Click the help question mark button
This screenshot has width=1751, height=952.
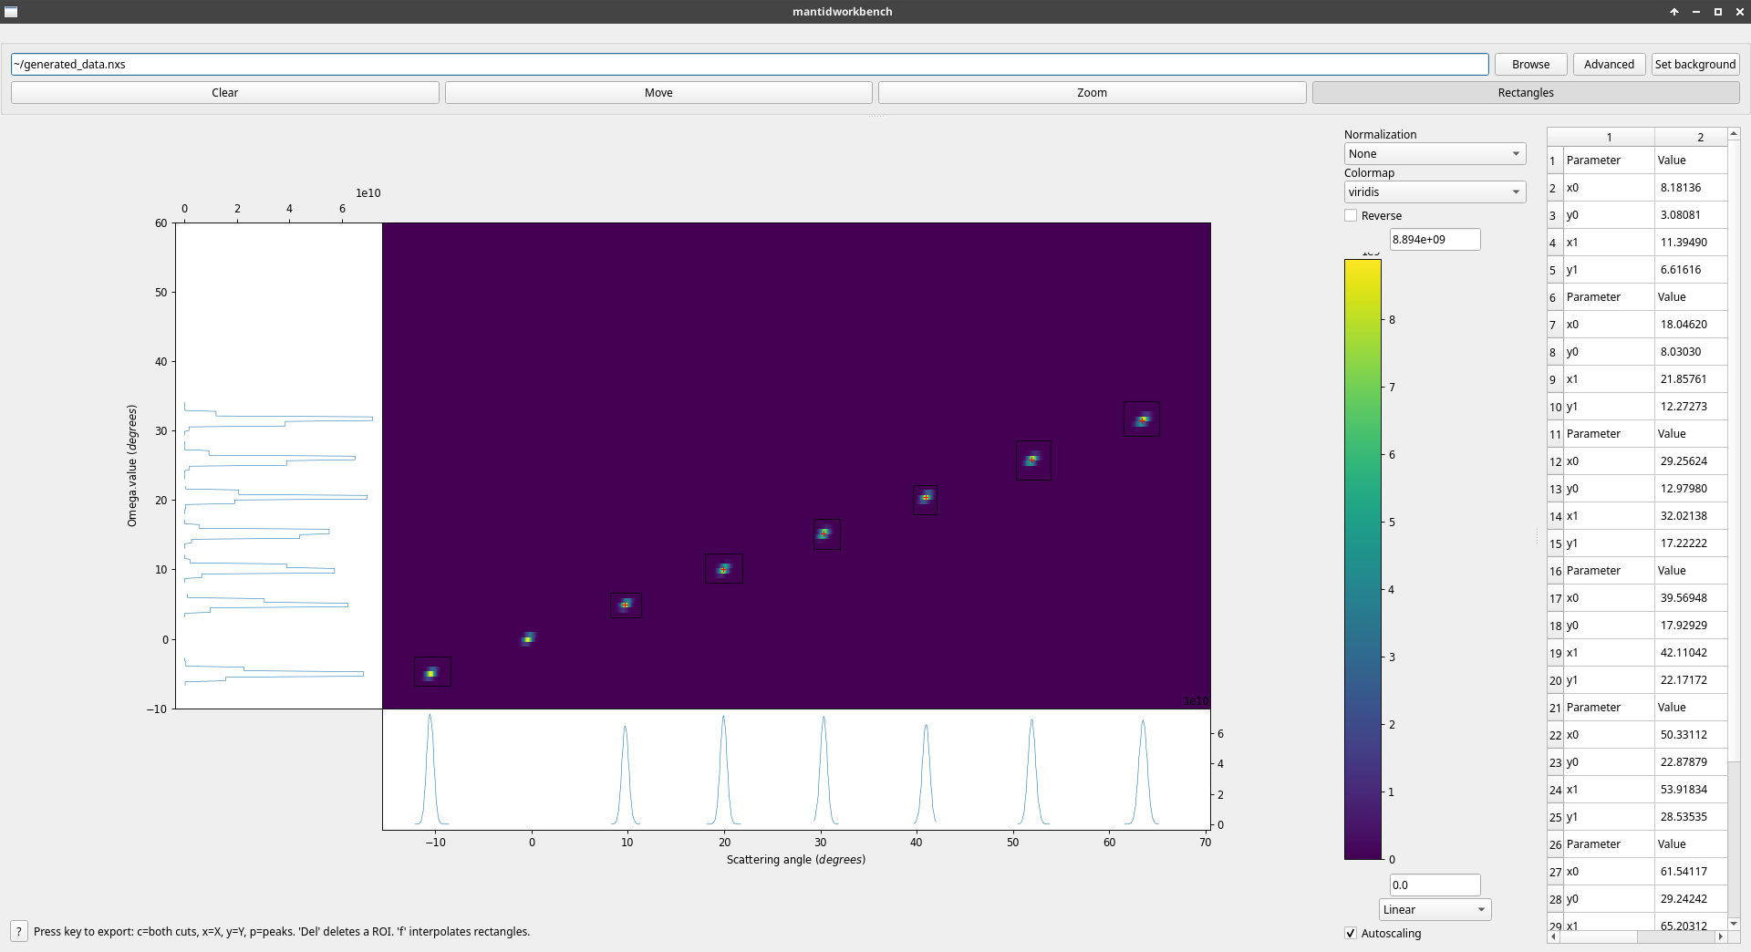pyautogui.click(x=18, y=931)
